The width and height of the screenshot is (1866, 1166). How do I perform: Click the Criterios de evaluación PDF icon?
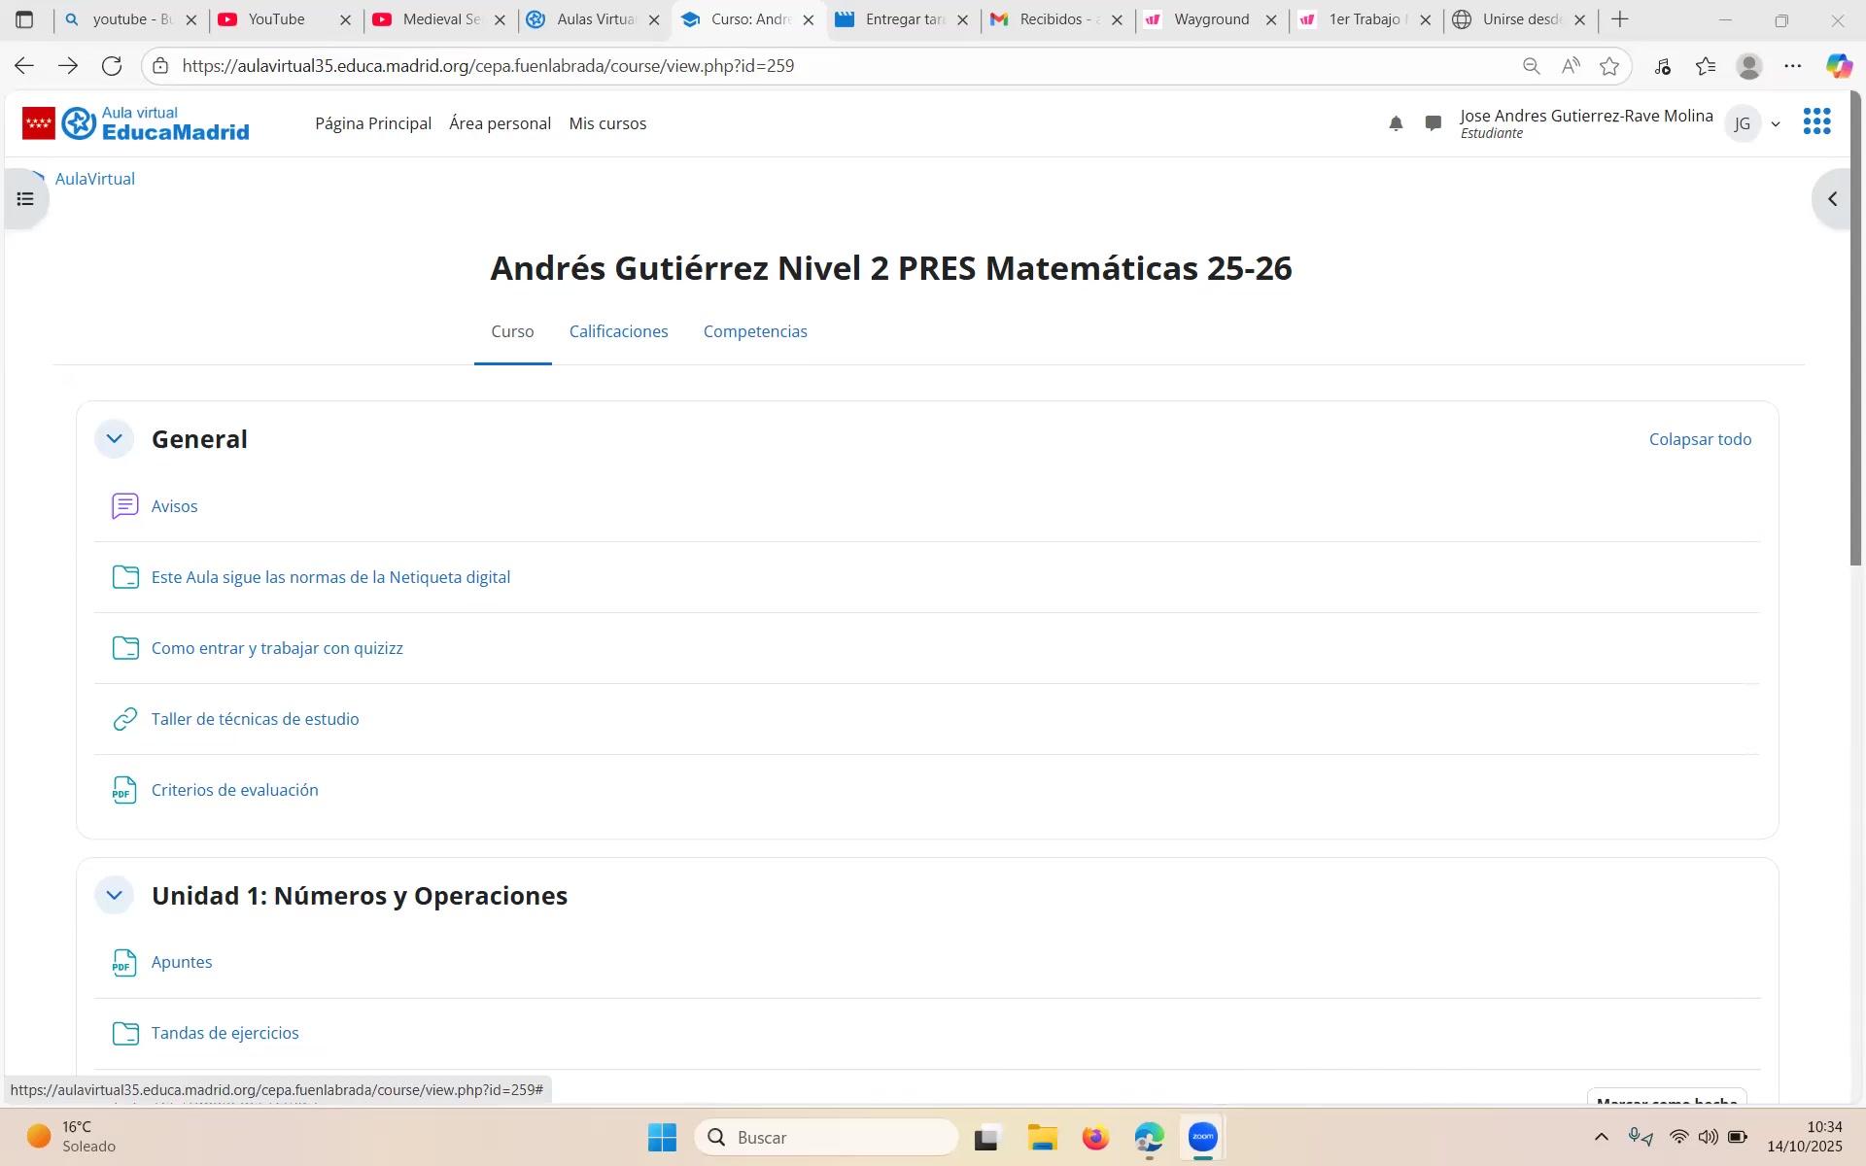point(124,790)
